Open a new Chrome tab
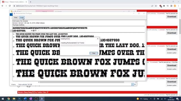Viewport: 181px width, 101px height. [x=31, y=2]
